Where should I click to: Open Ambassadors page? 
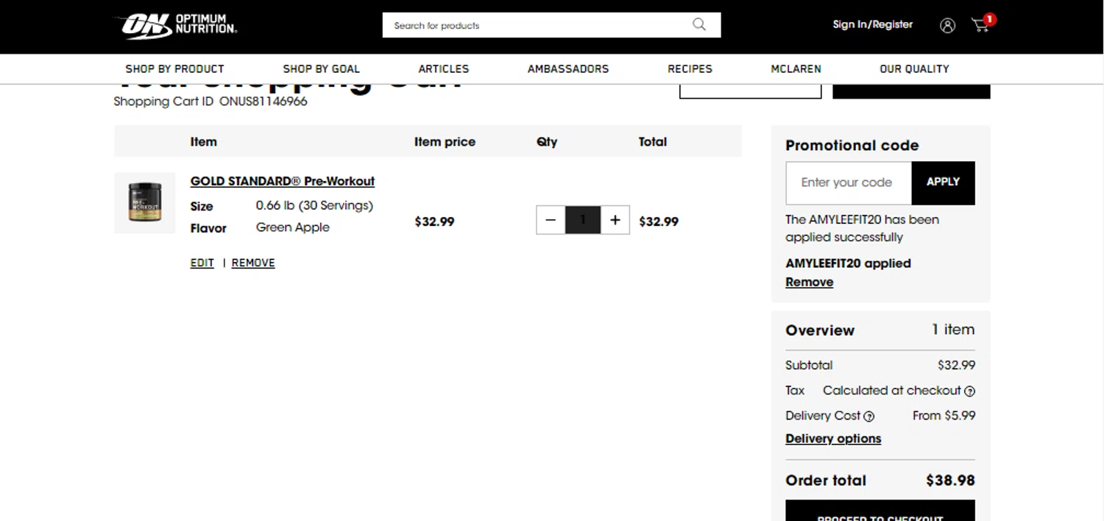(x=568, y=68)
